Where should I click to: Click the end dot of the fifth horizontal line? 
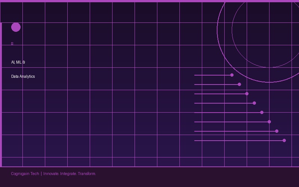pos(262,113)
